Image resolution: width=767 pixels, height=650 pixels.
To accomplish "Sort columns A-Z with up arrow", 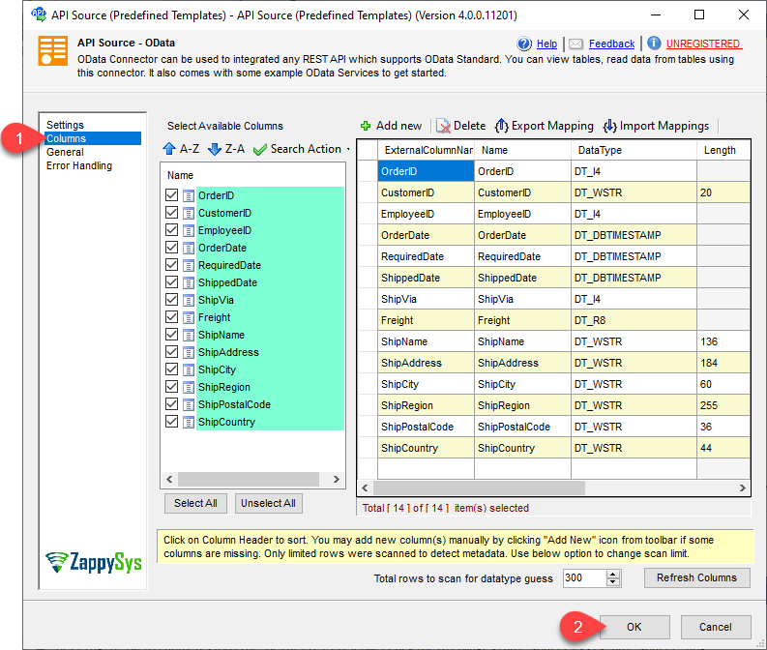I will [168, 149].
